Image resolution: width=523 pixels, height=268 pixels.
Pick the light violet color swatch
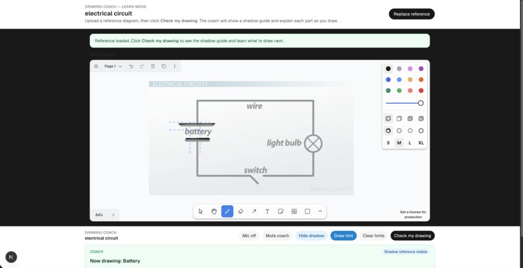(410, 69)
